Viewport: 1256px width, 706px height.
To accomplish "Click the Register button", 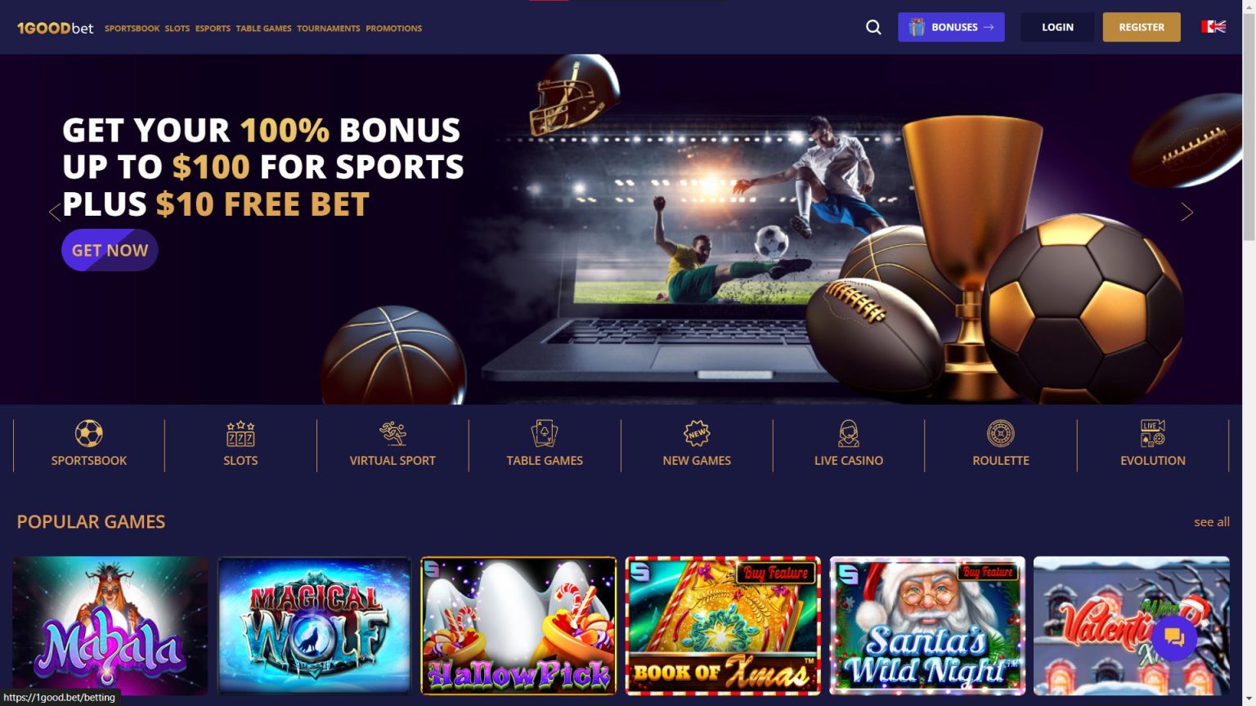I will click(1142, 27).
